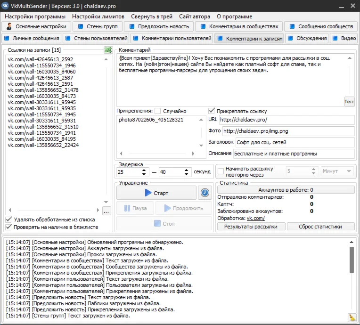The image size is (360, 325).
Task: Click the green shuffle icon above links list
Action: click(108, 49)
